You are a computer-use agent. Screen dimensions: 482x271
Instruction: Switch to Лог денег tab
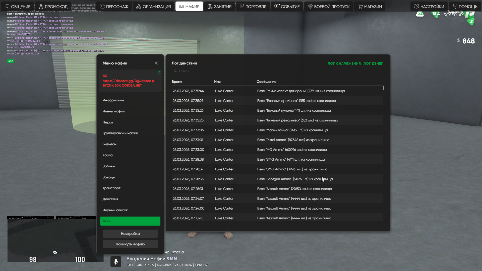click(x=373, y=64)
